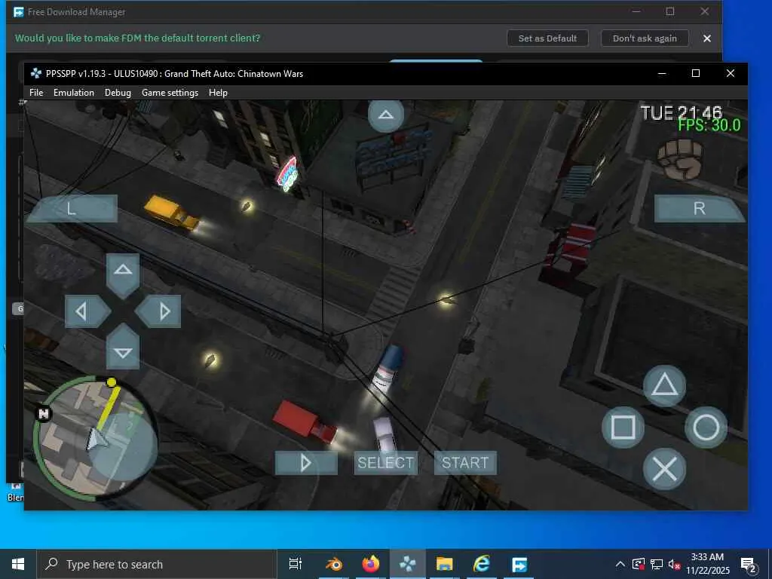Open the Windows Start menu

(x=18, y=564)
